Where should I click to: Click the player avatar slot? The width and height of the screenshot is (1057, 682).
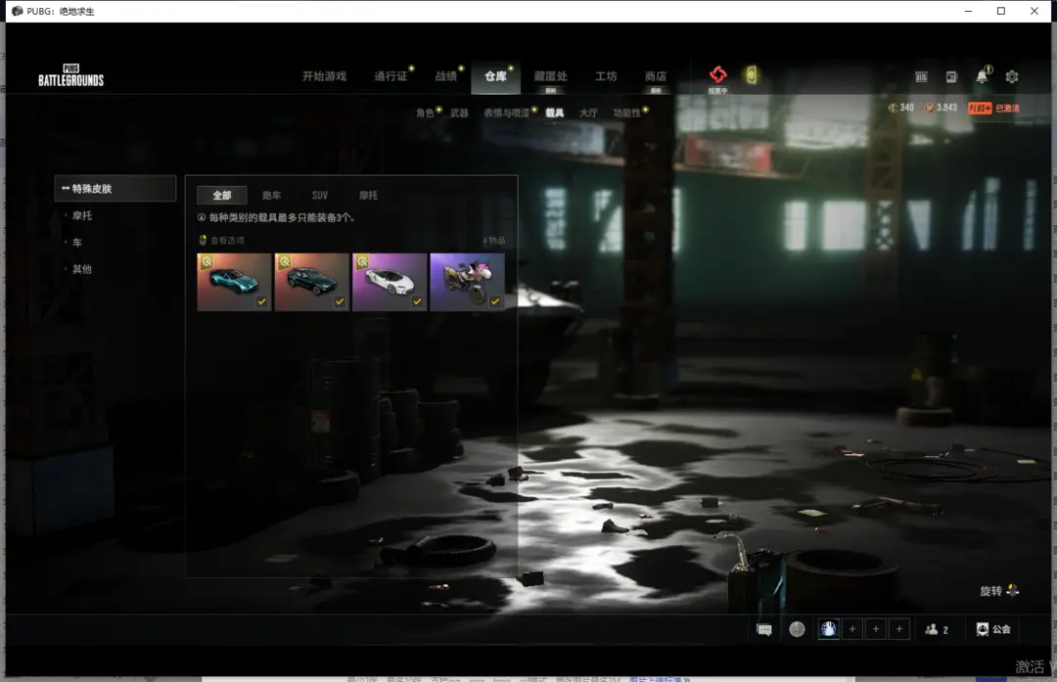coord(829,629)
